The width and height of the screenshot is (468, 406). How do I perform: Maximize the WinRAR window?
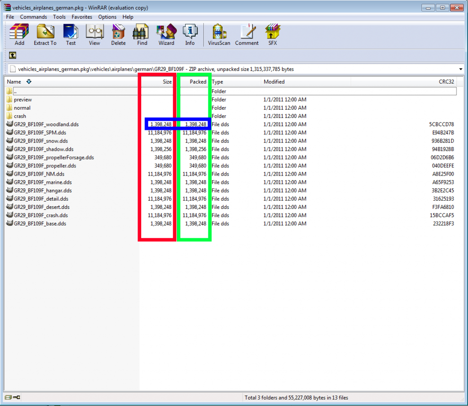tap(442, 7)
